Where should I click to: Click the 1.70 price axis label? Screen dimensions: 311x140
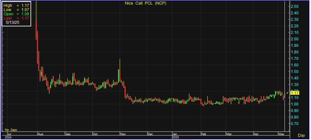pyautogui.click(x=295, y=59)
